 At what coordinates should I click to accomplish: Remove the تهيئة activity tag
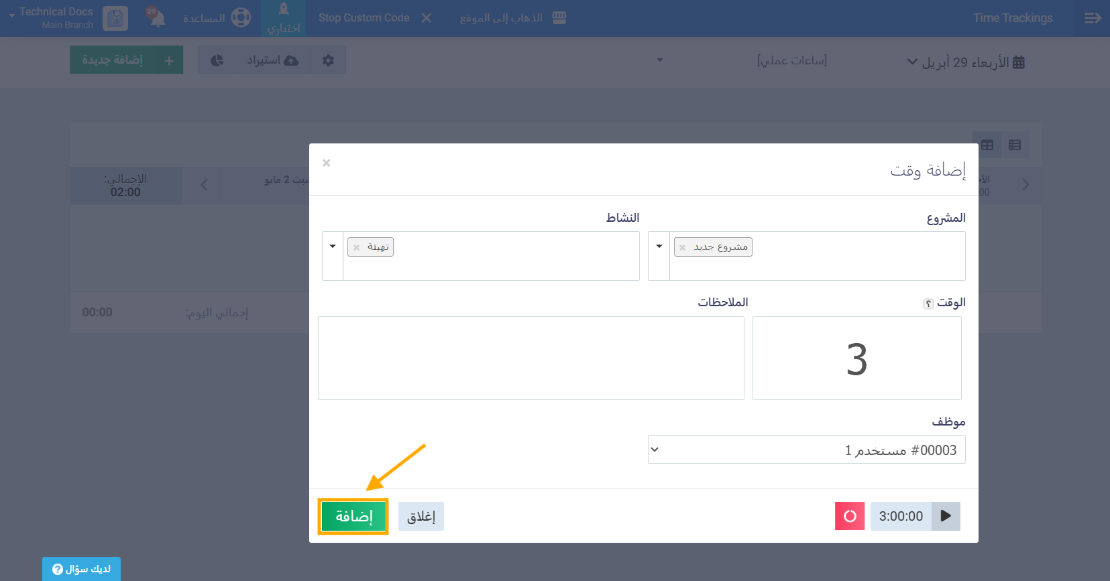[x=357, y=247]
